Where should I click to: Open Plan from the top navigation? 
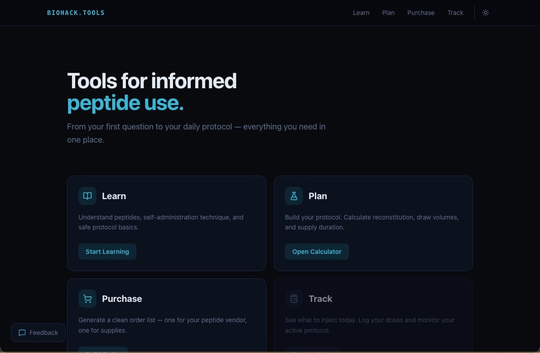pos(388,13)
